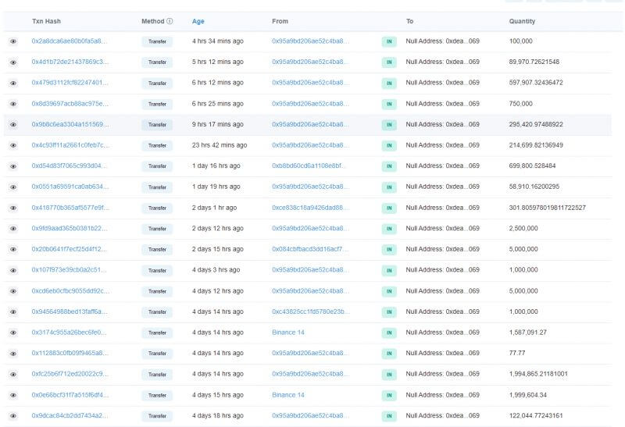Click eye icon for 0xd54d83f7065c993d04 transaction
The height and width of the screenshot is (427, 625).
[13, 166]
